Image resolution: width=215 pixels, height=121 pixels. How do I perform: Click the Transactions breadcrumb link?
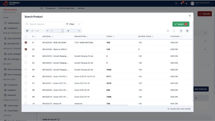[x=50, y=8]
